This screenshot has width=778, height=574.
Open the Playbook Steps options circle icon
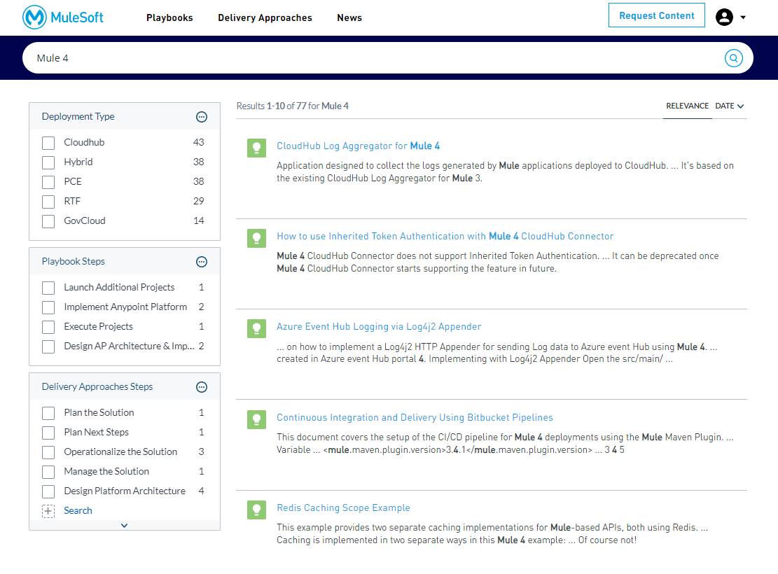[x=202, y=262]
